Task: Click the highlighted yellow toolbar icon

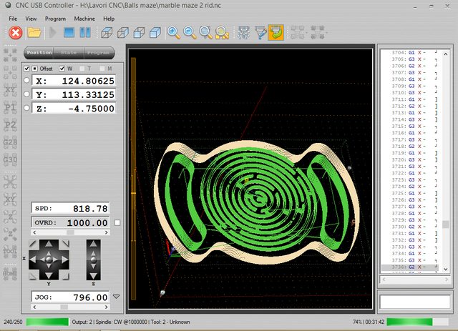Action: (276, 32)
